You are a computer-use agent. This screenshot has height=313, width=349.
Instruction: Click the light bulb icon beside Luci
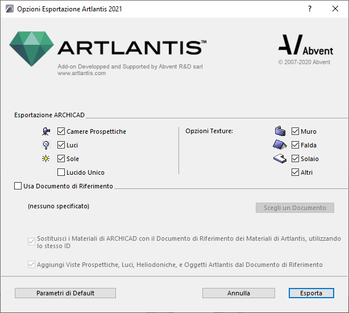click(x=46, y=145)
